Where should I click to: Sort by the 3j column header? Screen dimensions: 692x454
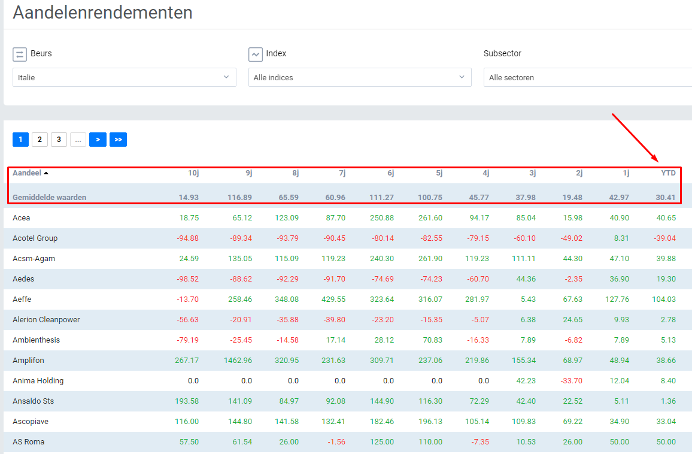click(533, 173)
